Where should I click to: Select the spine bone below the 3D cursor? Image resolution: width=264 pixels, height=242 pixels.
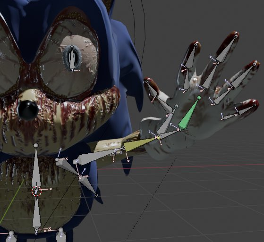pyautogui.click(x=36, y=212)
